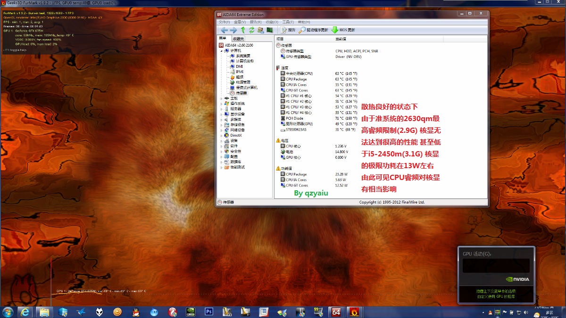Switch to the 菜单 tab
The height and width of the screenshot is (318, 566).
click(x=223, y=38)
